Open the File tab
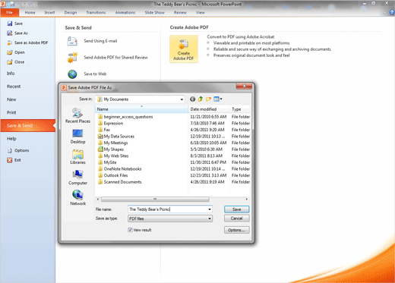This screenshot has width=395, height=283. (x=10, y=12)
